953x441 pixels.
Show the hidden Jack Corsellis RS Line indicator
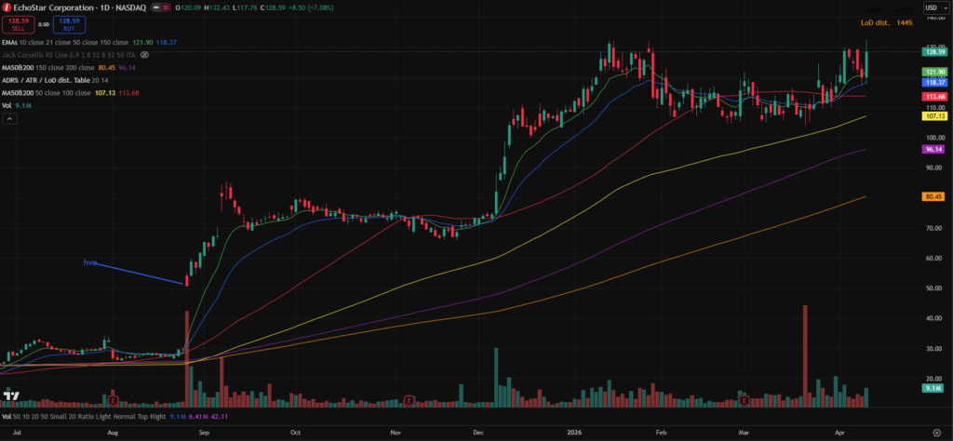(56, 55)
